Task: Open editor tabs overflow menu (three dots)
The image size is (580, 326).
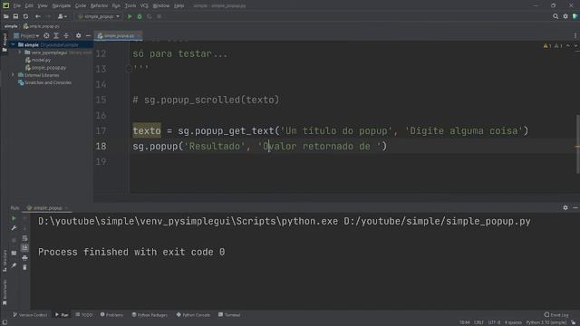Action: [575, 36]
